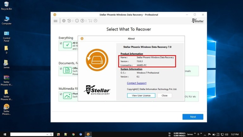Open Recycle Bin on desktop
The width and height of the screenshot is (243, 137).
6,6
